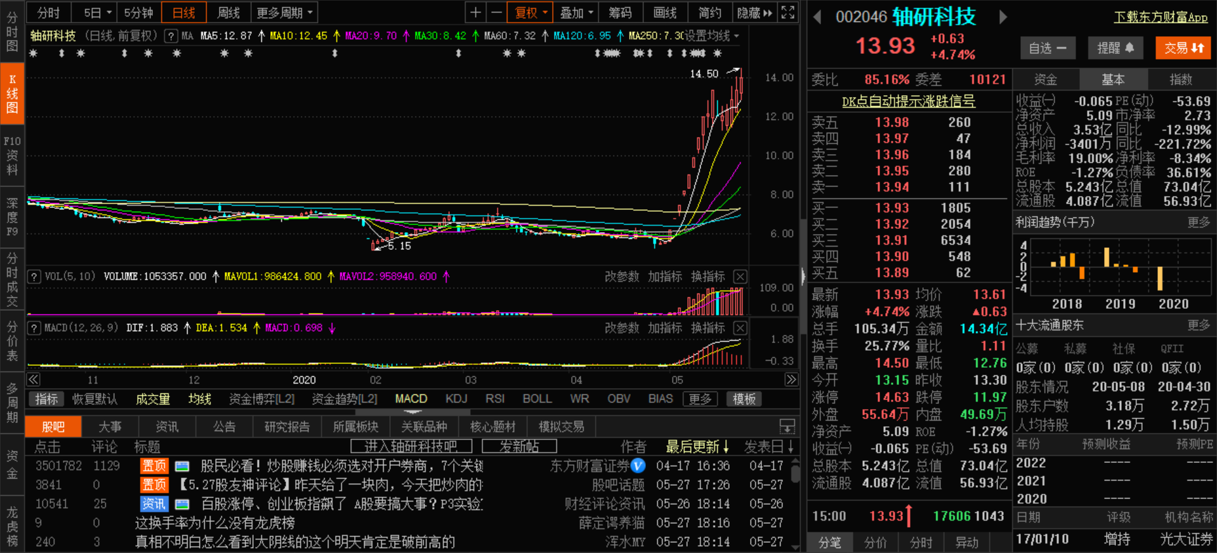This screenshot has width=1217, height=553.
Task: Select K线图 in left sidebar
Action: [12, 94]
